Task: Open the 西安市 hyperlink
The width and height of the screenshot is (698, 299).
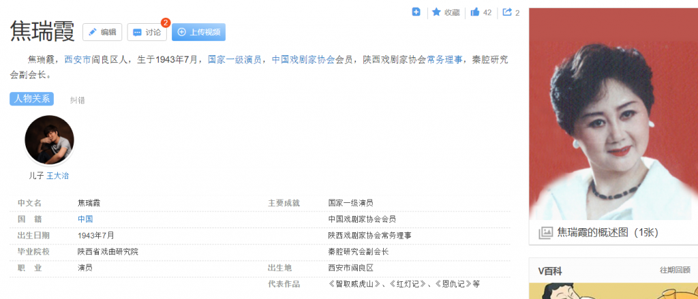Action: (x=77, y=59)
